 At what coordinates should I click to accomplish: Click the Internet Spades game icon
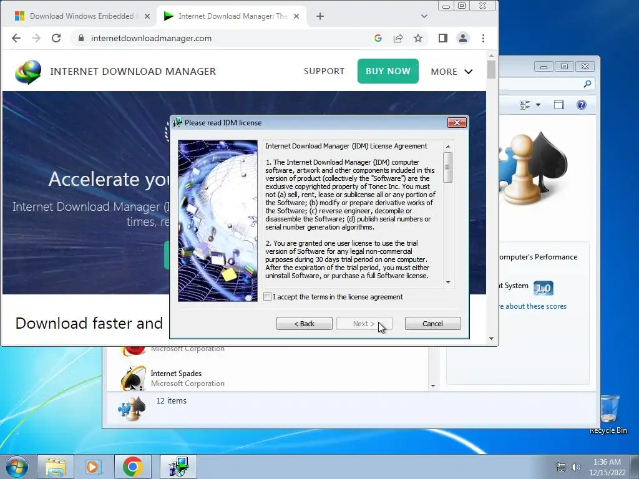click(x=133, y=378)
